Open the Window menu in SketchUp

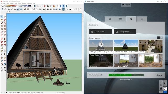[x=24, y=4]
